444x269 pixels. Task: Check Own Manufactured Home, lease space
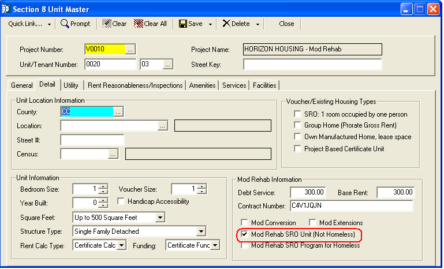[297, 137]
